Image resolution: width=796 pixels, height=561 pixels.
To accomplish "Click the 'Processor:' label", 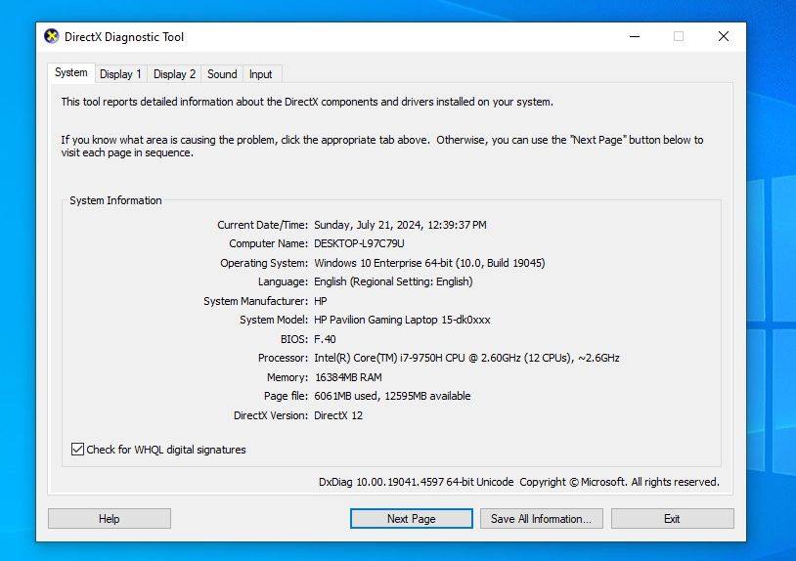I will click(x=283, y=358).
